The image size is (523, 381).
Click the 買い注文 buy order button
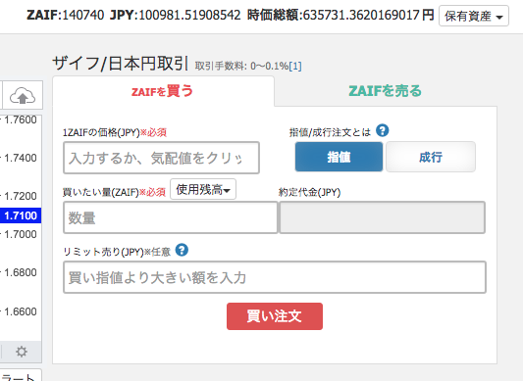coord(275,316)
